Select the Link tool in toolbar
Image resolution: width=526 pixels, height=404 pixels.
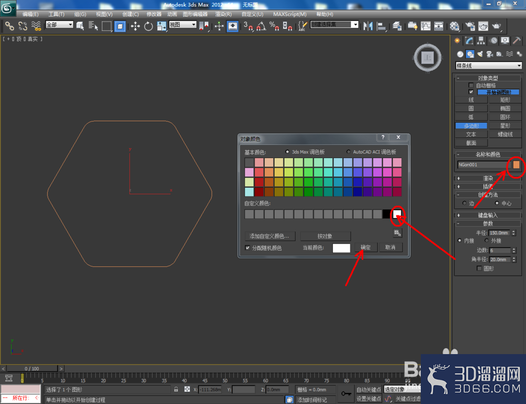point(9,26)
